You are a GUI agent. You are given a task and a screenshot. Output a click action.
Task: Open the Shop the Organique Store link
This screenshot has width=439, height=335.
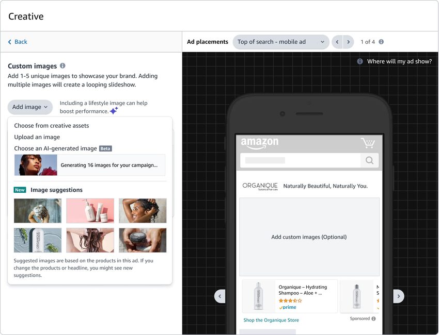click(271, 320)
